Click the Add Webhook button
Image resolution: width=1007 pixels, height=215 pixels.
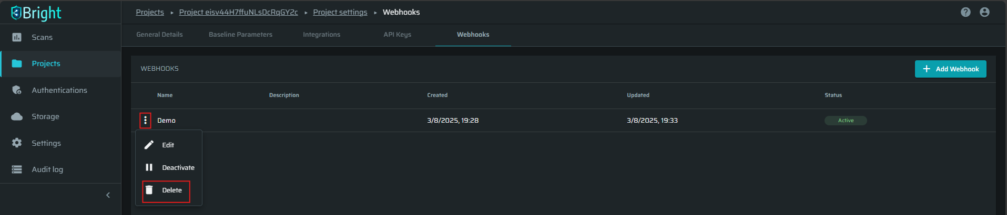tap(951, 69)
